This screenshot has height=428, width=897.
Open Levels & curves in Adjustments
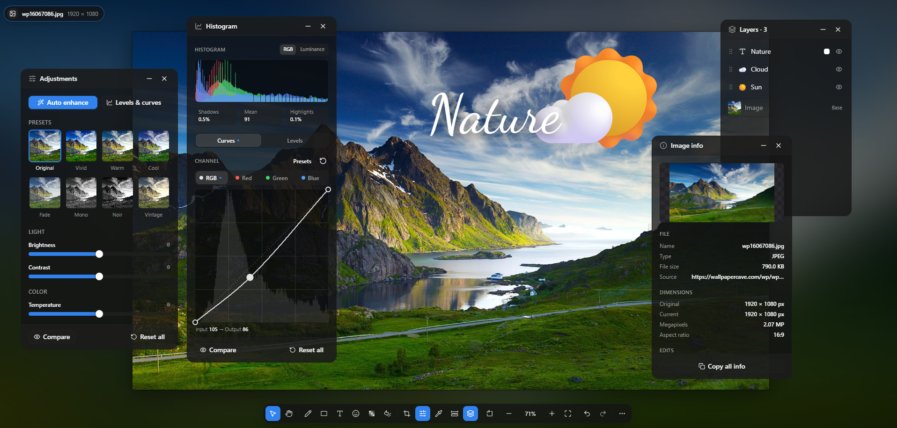pyautogui.click(x=134, y=102)
